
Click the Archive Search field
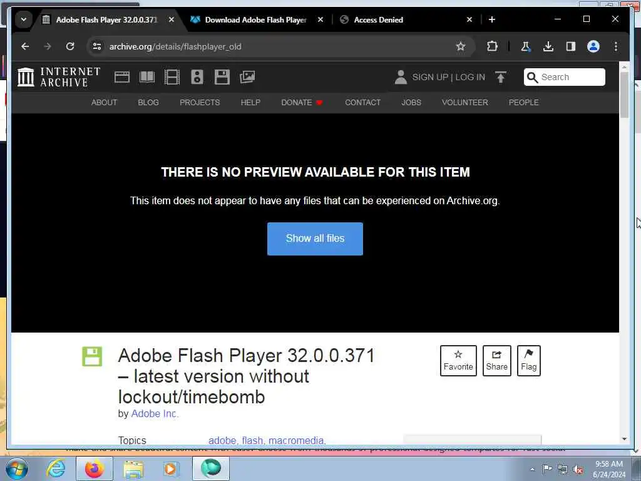point(564,77)
